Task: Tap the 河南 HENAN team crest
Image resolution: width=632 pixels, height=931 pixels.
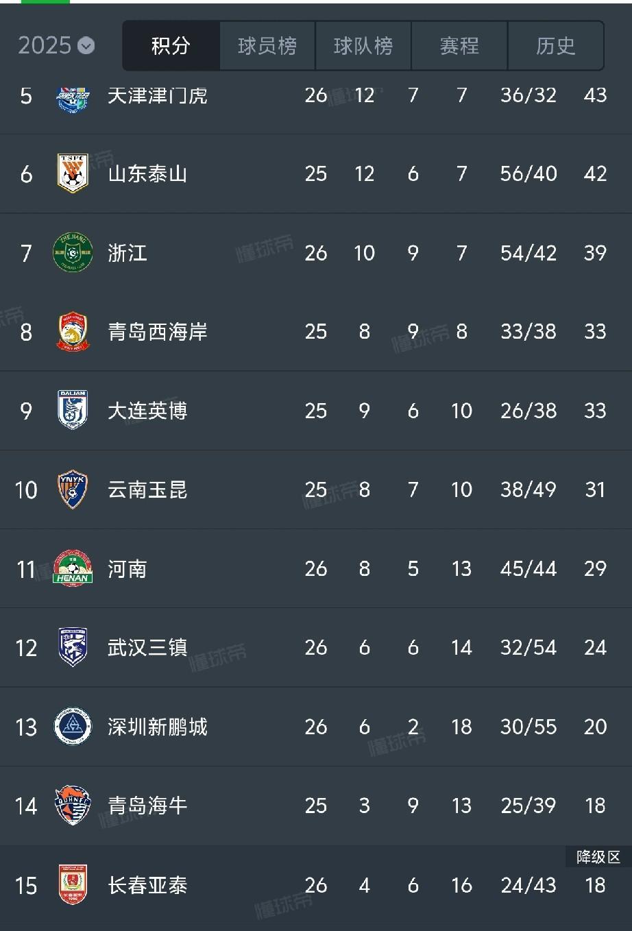Action: (x=73, y=568)
